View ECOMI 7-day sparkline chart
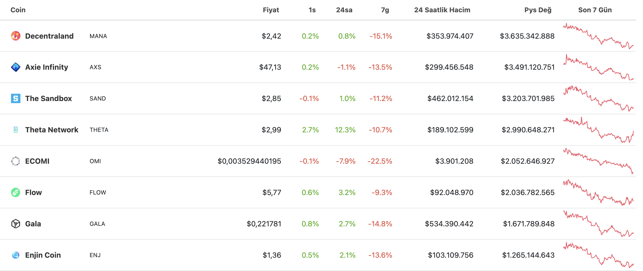This screenshot has height=271, width=643. tap(598, 161)
